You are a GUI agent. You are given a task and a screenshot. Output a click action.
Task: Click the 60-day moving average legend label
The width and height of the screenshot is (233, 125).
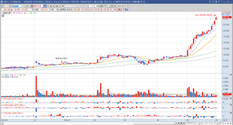tap(31, 13)
